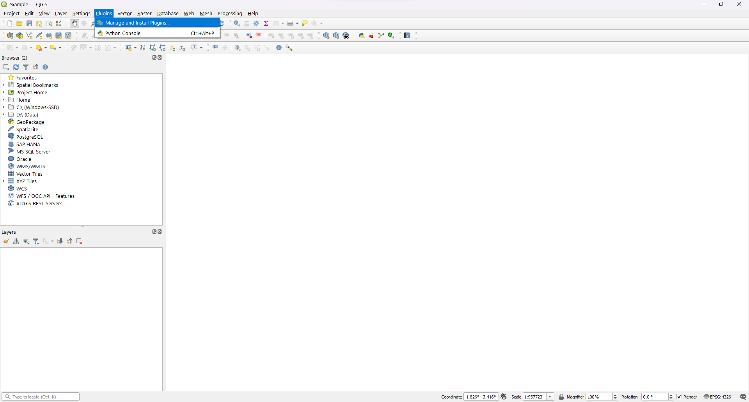Open the Raster menu

pyautogui.click(x=144, y=13)
